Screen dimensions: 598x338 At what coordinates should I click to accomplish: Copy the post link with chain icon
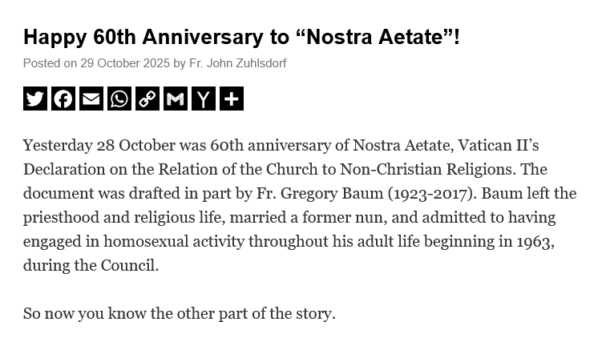[x=147, y=99]
